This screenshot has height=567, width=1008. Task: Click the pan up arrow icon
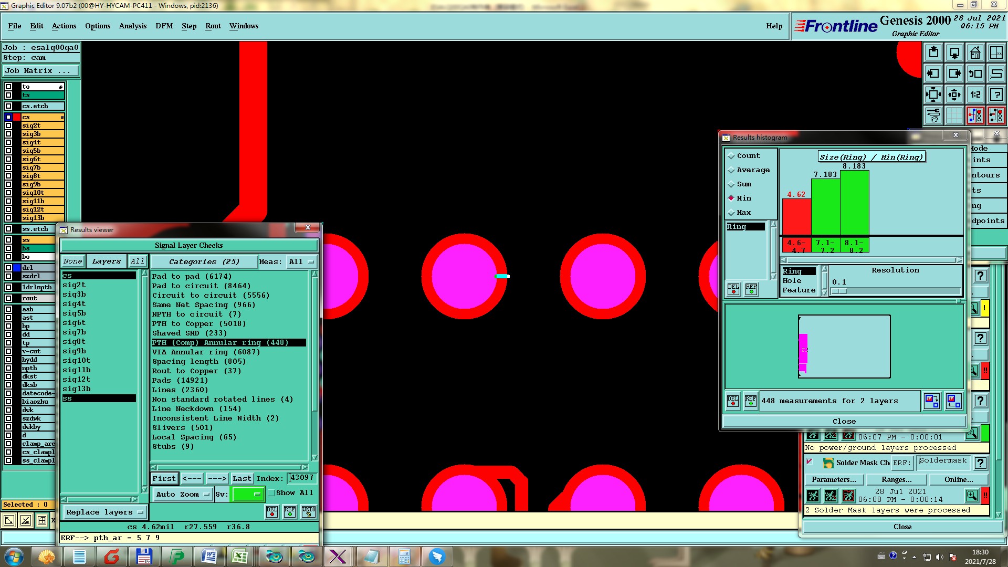(933, 52)
